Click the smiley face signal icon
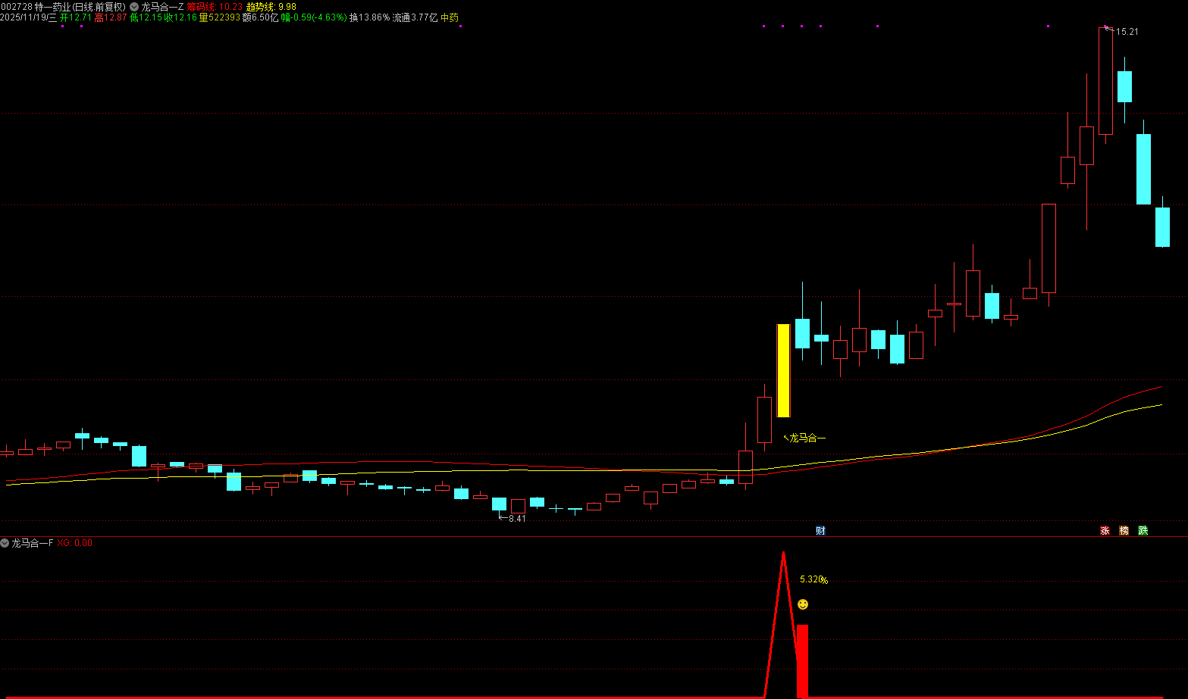Viewport: 1188px width, 699px height. [803, 604]
